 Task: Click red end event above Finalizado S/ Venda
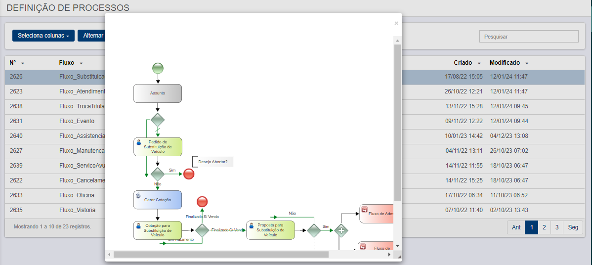[x=203, y=202]
